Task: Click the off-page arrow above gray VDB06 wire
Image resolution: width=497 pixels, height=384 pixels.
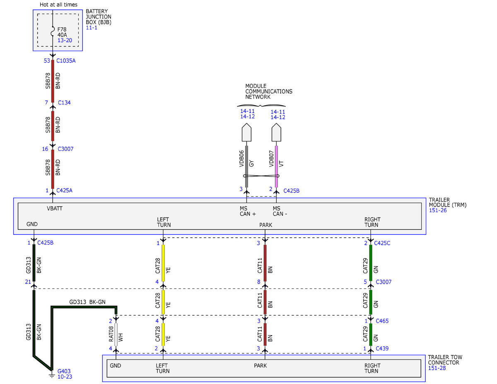Action: click(246, 132)
